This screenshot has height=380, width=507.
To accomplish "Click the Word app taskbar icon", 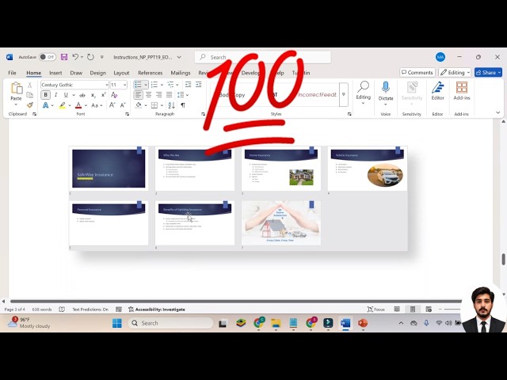I will (345, 323).
